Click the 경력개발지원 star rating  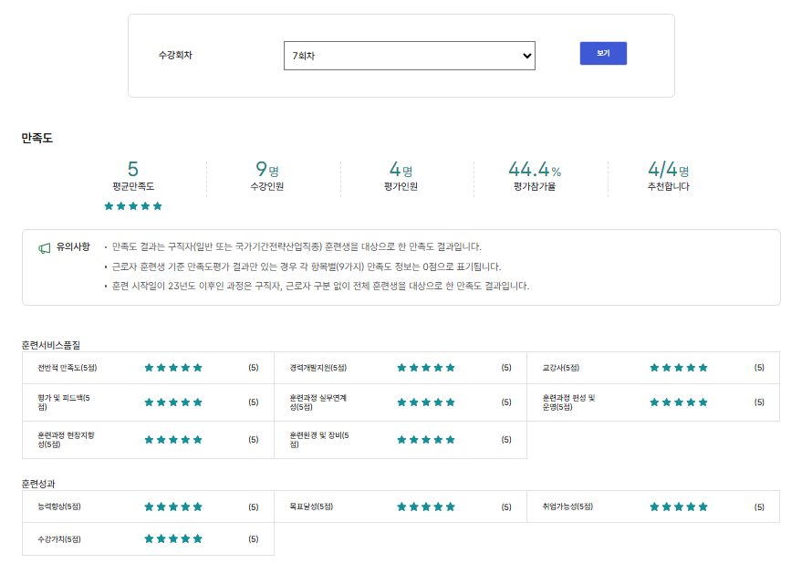(x=426, y=368)
